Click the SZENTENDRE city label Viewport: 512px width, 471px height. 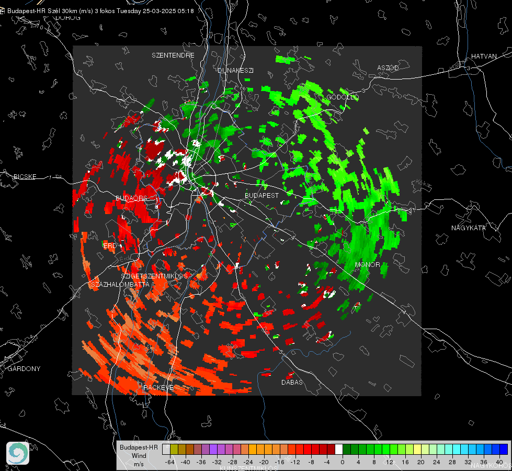click(173, 55)
